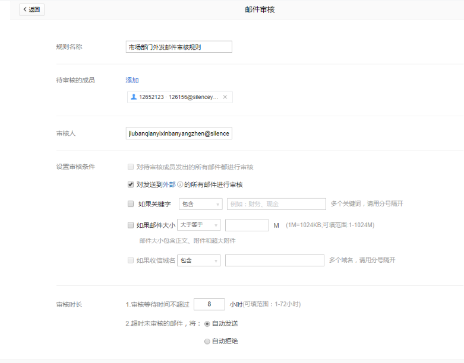Open the keyword 包含 dropdown
This screenshot has width=464, height=363.
(x=200, y=204)
